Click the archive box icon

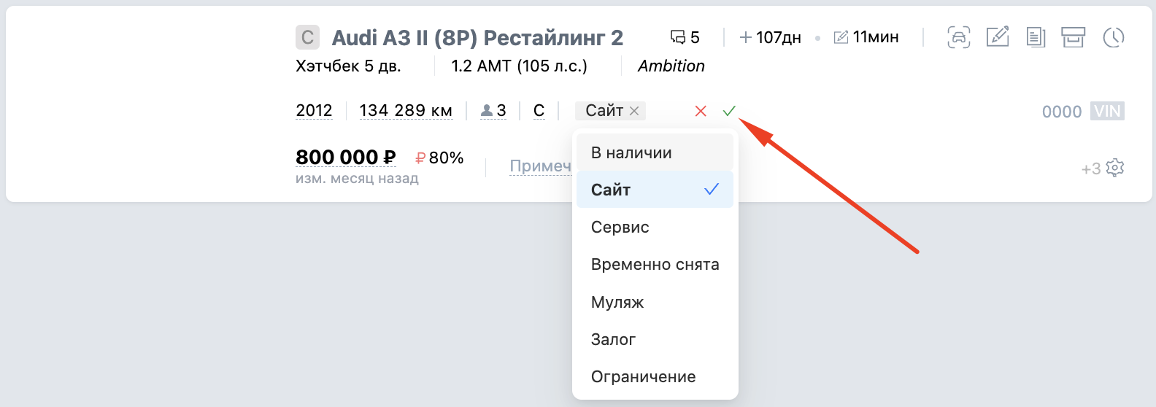click(x=1073, y=37)
